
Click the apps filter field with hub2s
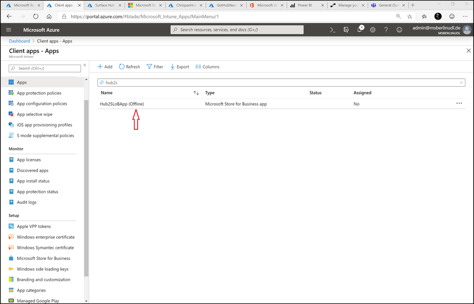click(281, 83)
